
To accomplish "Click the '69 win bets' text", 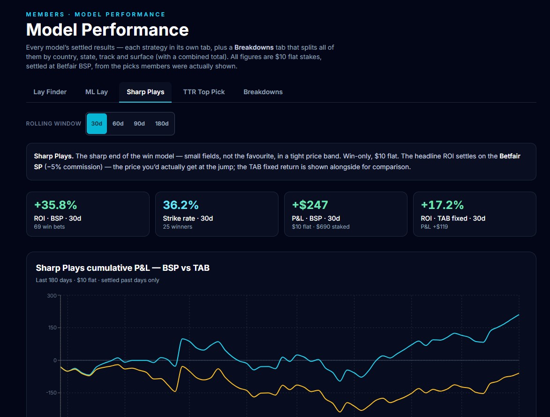I will (49, 227).
